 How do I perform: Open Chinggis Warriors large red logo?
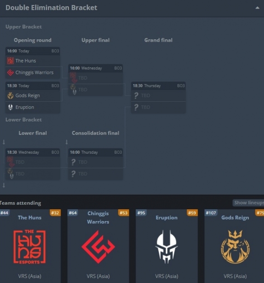(x=98, y=247)
